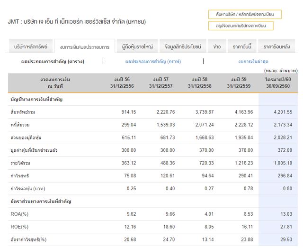Click the สินทรัพย์รวม row label
The height and width of the screenshot is (248, 303).
pyautogui.click(x=23, y=112)
